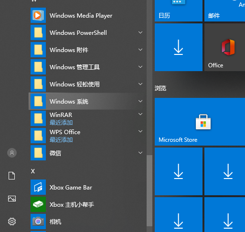Launch Xbox Game Bar via its icon
The width and height of the screenshot is (245, 232).
click(38, 187)
